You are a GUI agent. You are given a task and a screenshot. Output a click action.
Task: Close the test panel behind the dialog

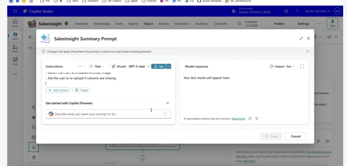(336, 37)
